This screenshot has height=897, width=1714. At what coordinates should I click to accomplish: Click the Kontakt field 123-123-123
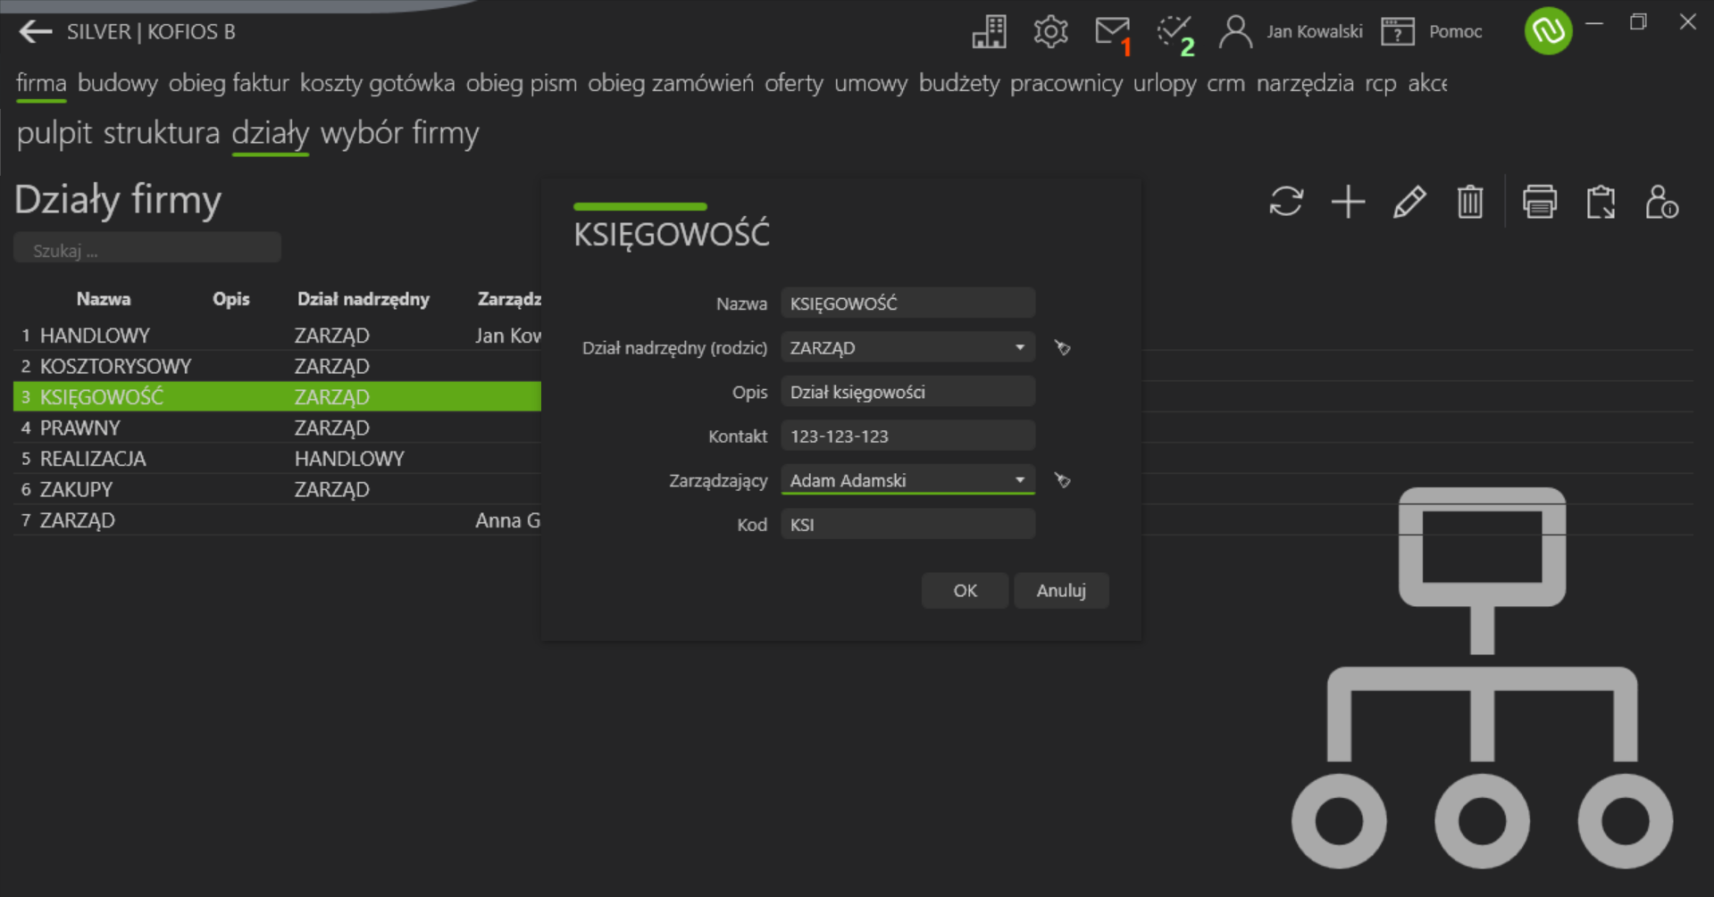pyautogui.click(x=907, y=436)
